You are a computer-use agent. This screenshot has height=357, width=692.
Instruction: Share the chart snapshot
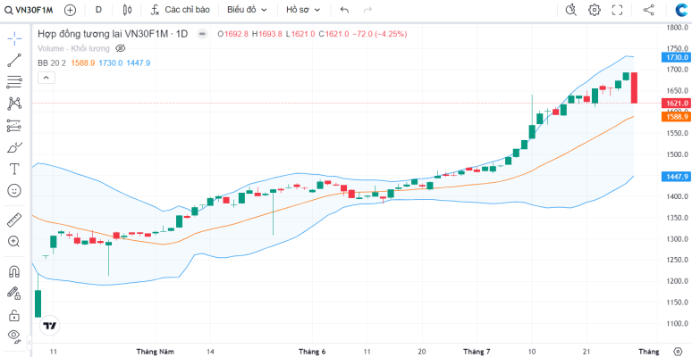[648, 10]
